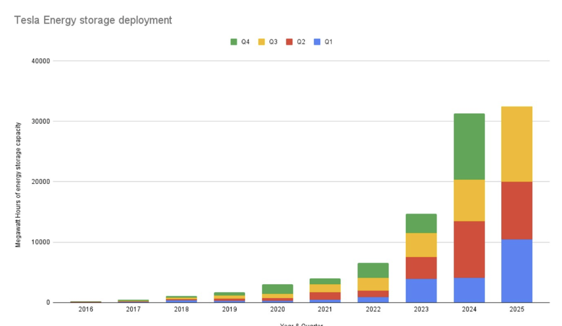Viewport: 562px width, 326px height.
Task: Click the 2020 Q4 green bar segment
Action: click(278, 289)
